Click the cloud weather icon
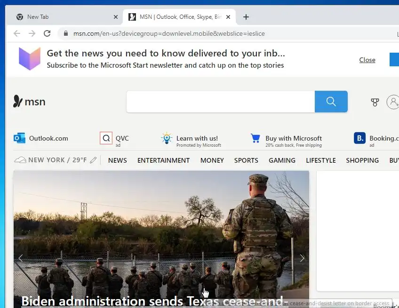399x308 pixels. tap(20, 160)
